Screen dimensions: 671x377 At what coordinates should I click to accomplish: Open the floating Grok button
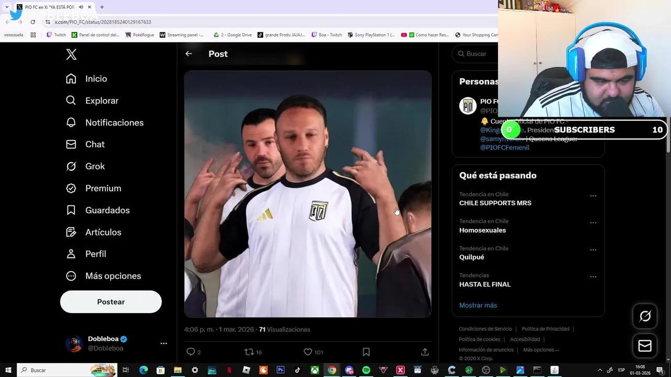point(645,316)
